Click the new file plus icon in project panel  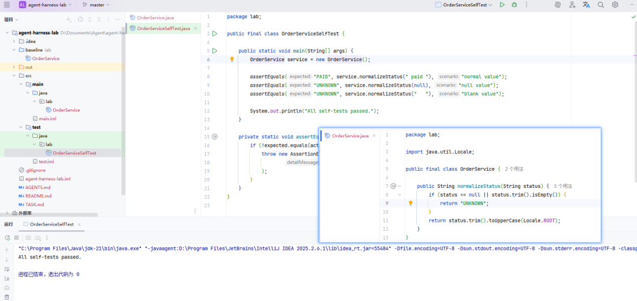tap(68, 19)
